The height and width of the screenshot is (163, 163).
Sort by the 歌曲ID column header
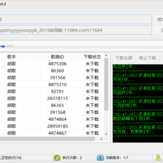coord(58,57)
